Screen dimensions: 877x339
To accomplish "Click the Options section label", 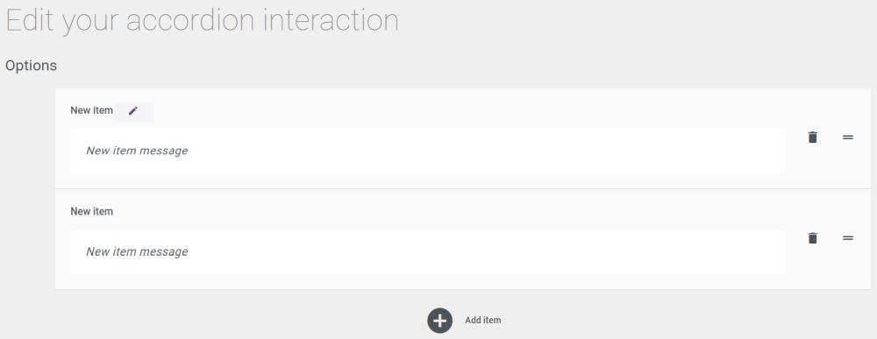I will pyautogui.click(x=32, y=66).
